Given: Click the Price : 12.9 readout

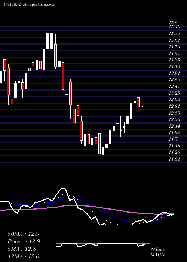Looking at the screenshot, I should 23,241.
